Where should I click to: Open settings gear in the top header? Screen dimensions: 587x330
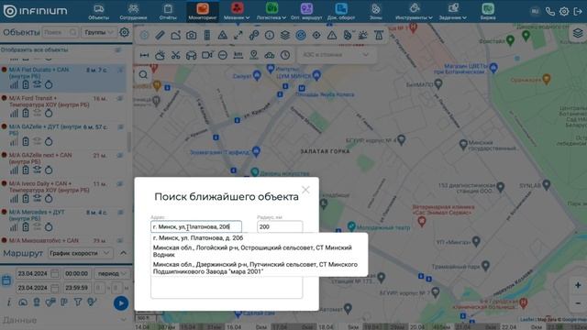coord(564,12)
